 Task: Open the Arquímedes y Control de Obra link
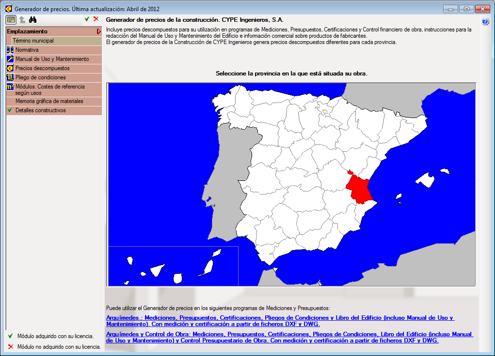point(289,337)
